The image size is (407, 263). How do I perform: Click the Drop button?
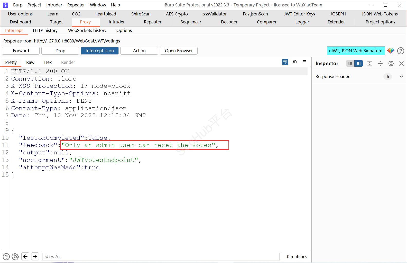coord(60,51)
